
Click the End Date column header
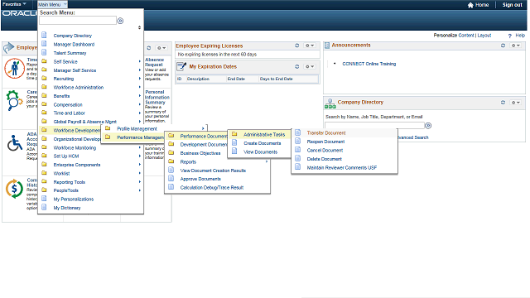click(x=236, y=79)
